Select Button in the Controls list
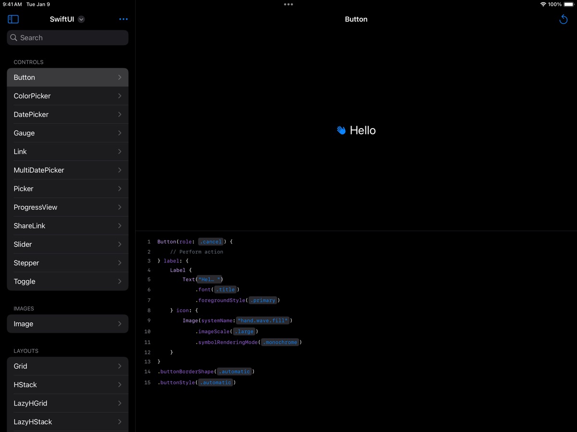 [68, 77]
